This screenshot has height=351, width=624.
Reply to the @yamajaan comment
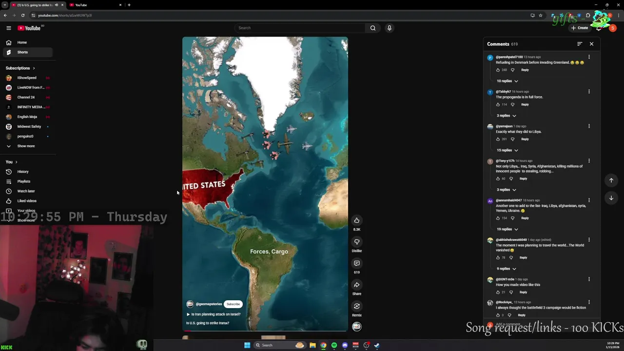pos(525,139)
